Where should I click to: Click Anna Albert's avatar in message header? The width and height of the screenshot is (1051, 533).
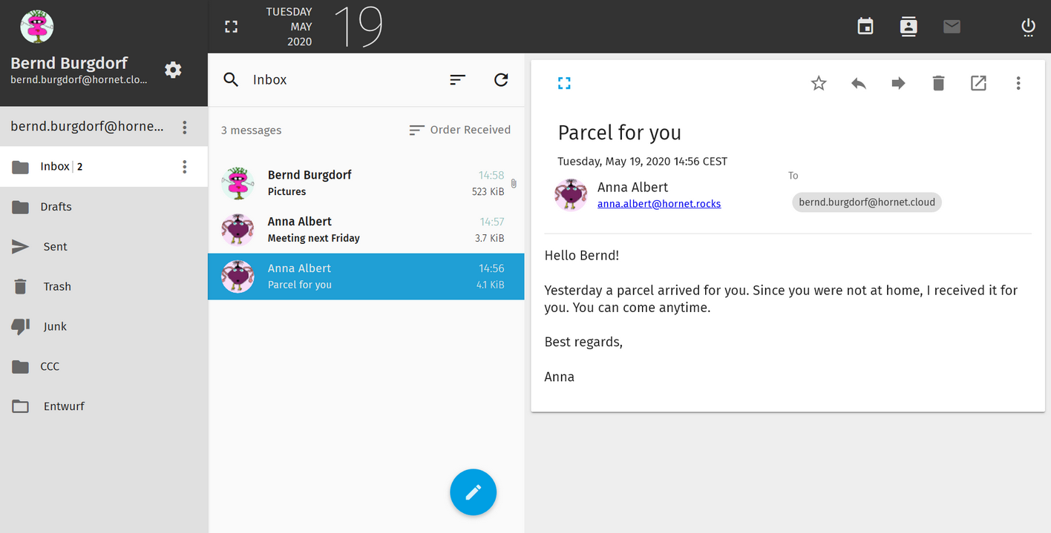[571, 194]
